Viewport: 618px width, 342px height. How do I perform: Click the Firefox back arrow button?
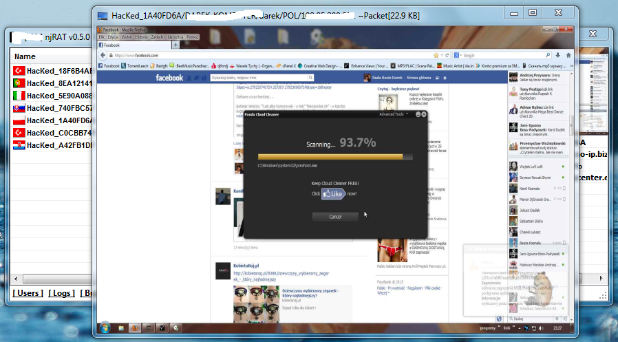[103, 56]
